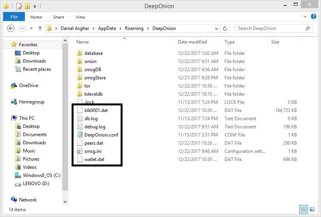Image resolution: width=321 pixels, height=217 pixels.
Task: Switch to the Share ribbon tab
Action: [x=58, y=17]
